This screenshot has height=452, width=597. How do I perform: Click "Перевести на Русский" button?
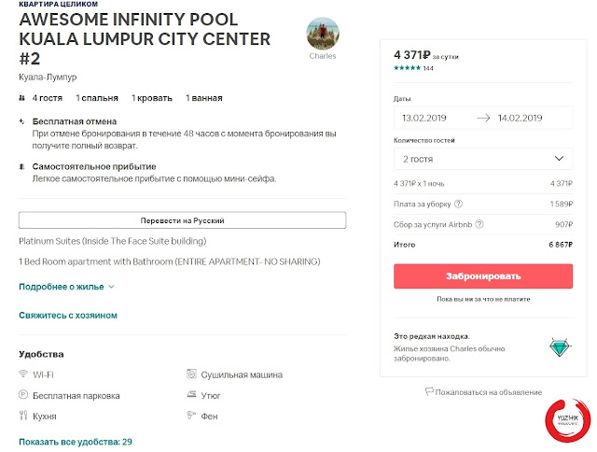[182, 220]
